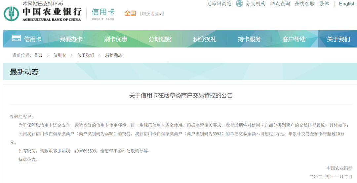
Task: Open the 积分换礼 menu
Action: [x=205, y=39]
